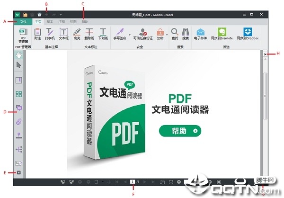Image resolution: width=284 pixels, height=198 pixels.
Task: Go to the previous page arrow
Action: 125,182
